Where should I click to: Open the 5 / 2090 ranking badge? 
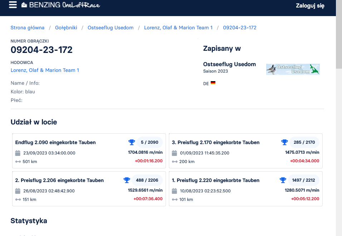[150, 142]
